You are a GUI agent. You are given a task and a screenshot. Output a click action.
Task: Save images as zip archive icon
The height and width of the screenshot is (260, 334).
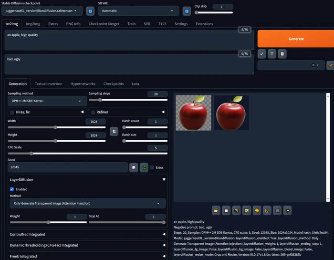click(x=236, y=210)
